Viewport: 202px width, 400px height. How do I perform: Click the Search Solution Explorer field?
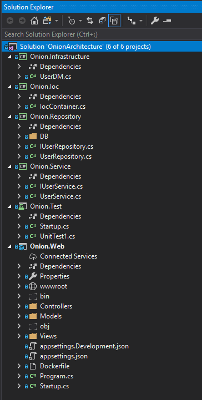[101, 34]
